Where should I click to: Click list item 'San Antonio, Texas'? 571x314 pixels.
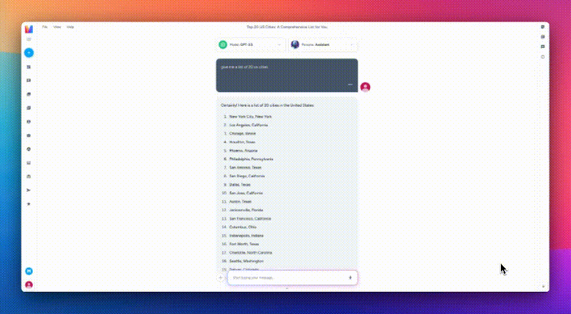tap(246, 167)
